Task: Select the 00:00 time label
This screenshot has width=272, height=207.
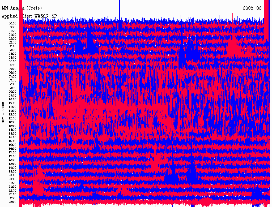Action: (x=12, y=23)
